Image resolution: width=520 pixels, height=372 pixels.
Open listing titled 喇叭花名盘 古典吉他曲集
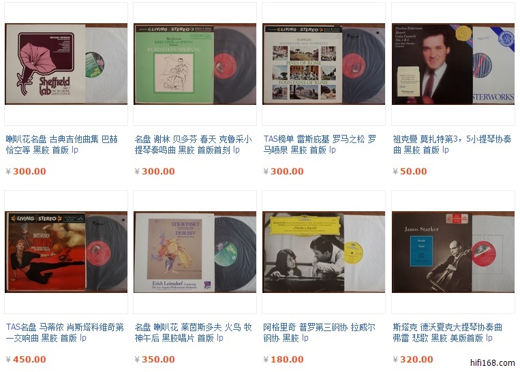pyautogui.click(x=62, y=144)
